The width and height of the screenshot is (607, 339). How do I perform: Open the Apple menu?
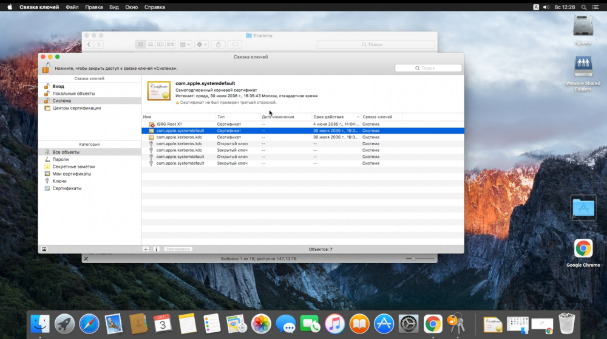(10, 7)
